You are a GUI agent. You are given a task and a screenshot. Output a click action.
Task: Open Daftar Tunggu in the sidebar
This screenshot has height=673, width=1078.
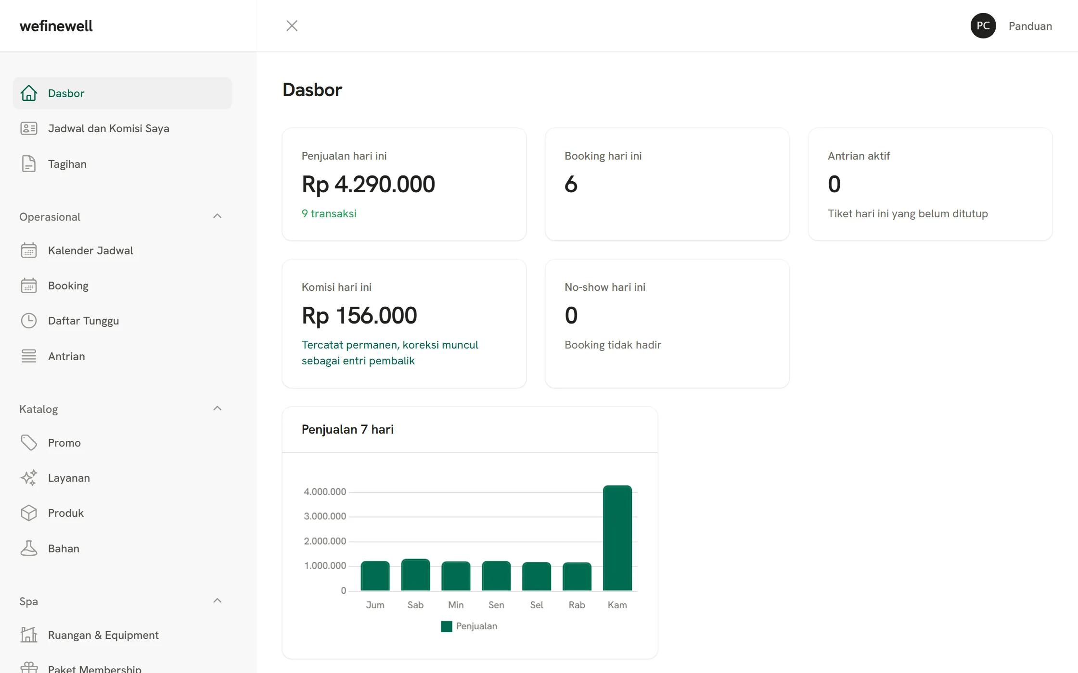122,321
